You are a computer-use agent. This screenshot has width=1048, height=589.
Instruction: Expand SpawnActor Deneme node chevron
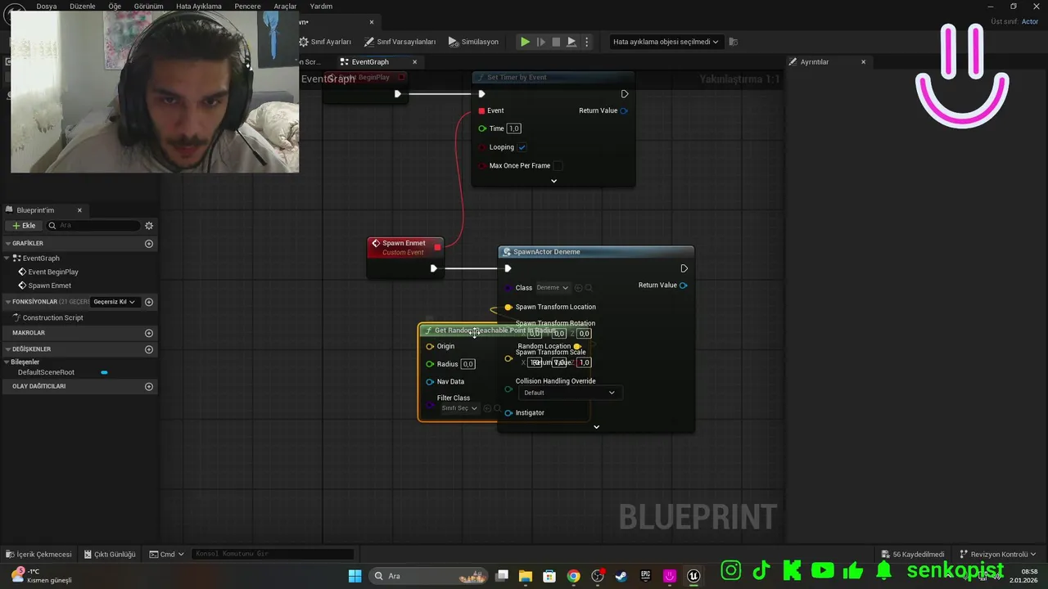(596, 427)
